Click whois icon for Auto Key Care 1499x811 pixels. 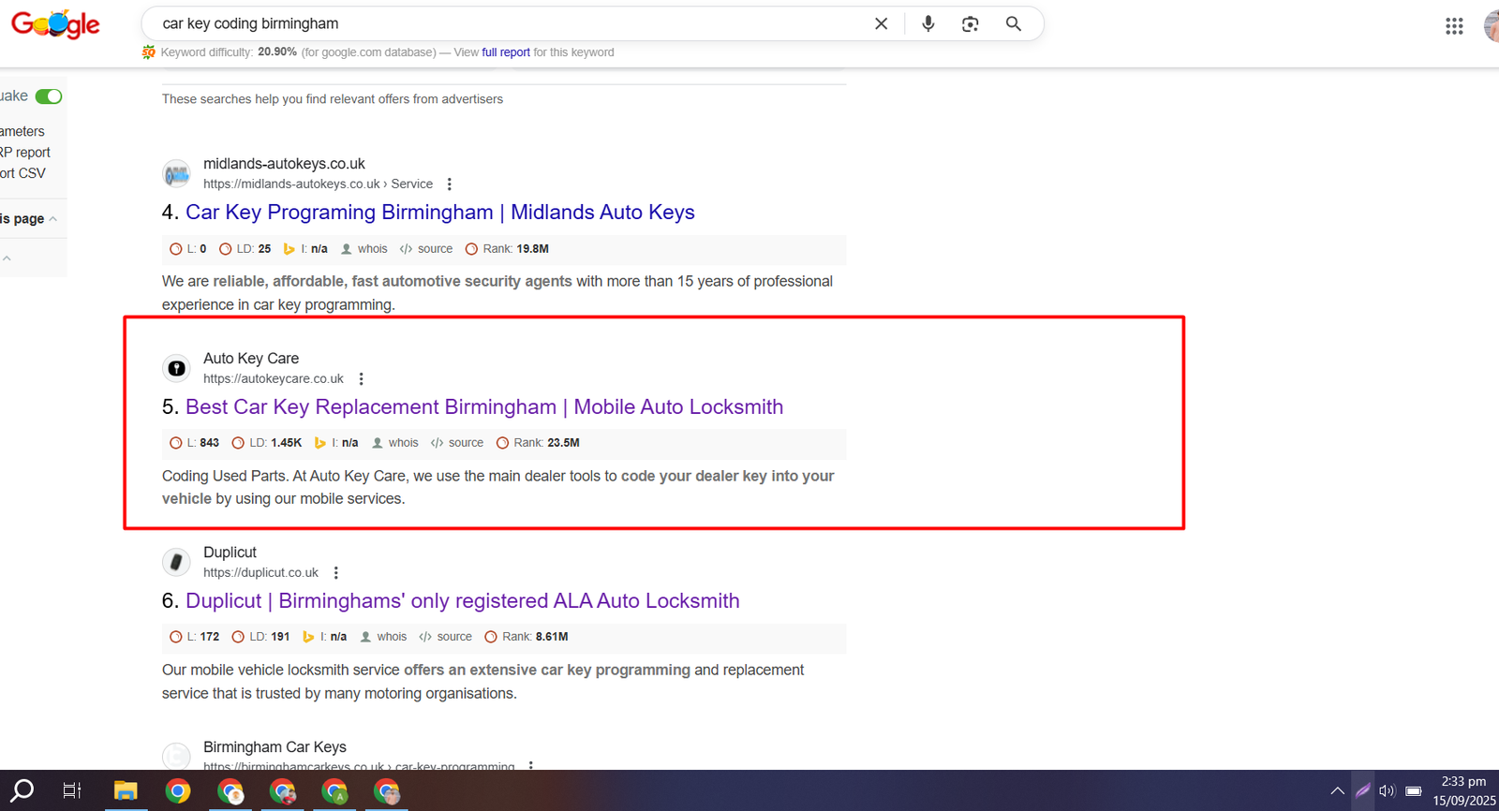pos(395,443)
